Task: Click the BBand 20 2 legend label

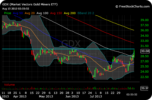Action: (86, 13)
